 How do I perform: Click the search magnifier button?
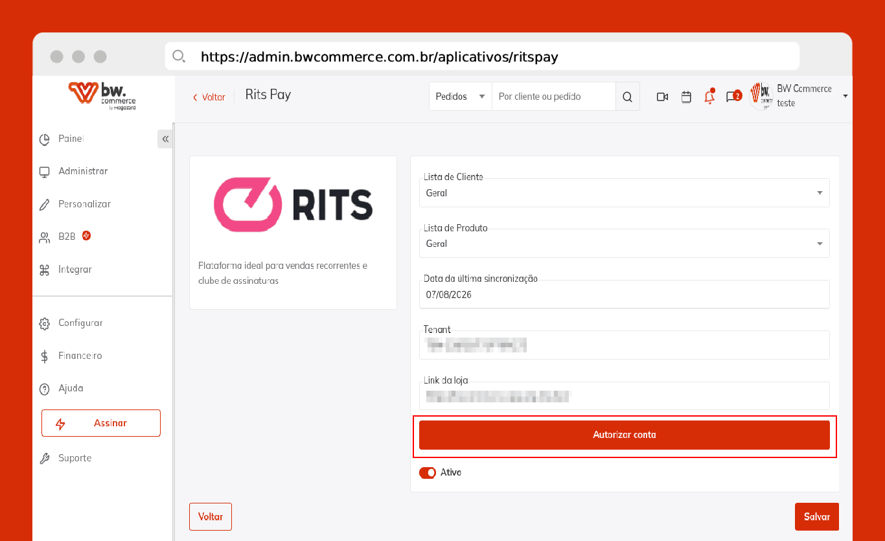point(627,97)
